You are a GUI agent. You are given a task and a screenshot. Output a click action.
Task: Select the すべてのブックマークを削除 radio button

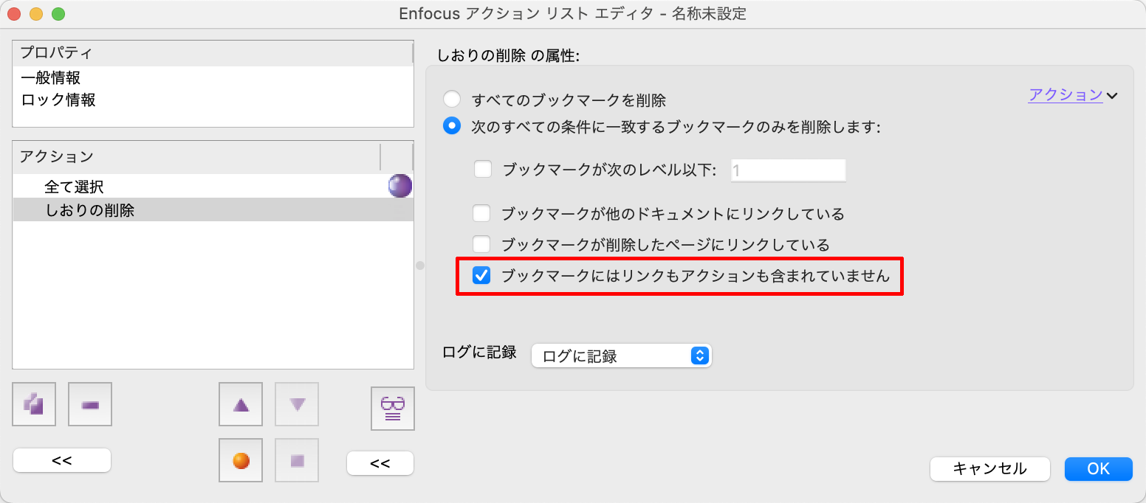(x=451, y=100)
